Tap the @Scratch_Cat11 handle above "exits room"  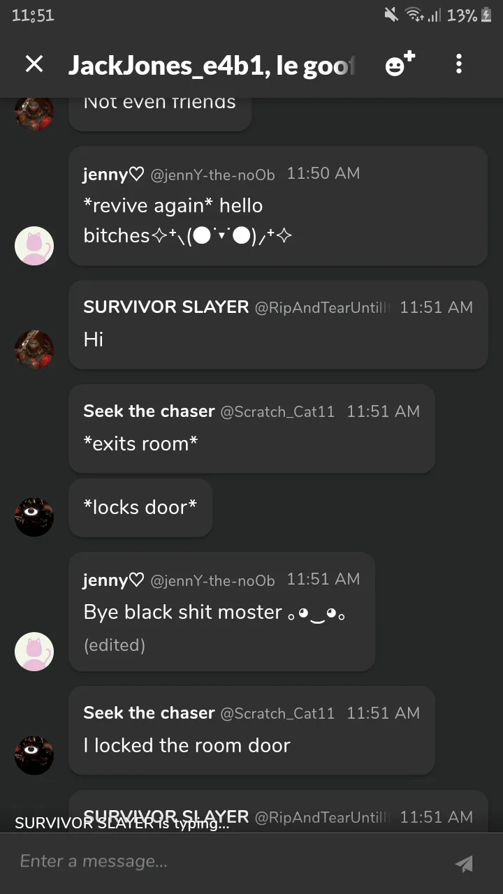(278, 412)
